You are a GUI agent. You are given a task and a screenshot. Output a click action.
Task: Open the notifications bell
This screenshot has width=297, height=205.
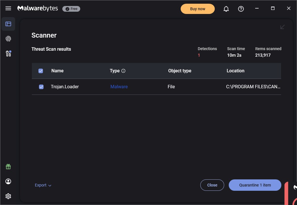(226, 9)
